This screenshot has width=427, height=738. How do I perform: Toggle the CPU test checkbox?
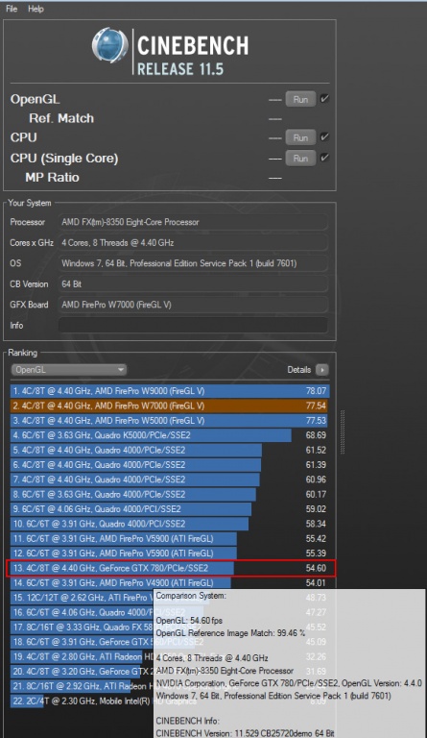click(x=324, y=137)
